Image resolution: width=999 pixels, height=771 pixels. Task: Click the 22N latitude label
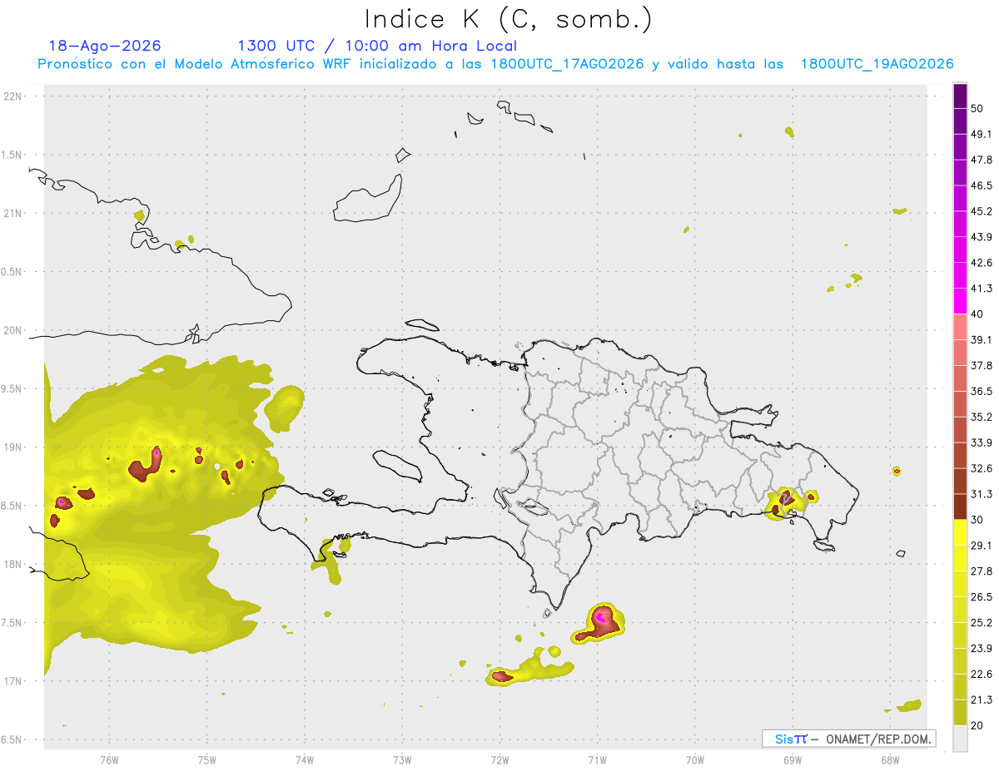14,96
